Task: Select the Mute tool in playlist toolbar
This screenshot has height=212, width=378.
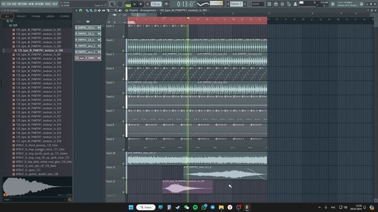Action: (x=99, y=11)
